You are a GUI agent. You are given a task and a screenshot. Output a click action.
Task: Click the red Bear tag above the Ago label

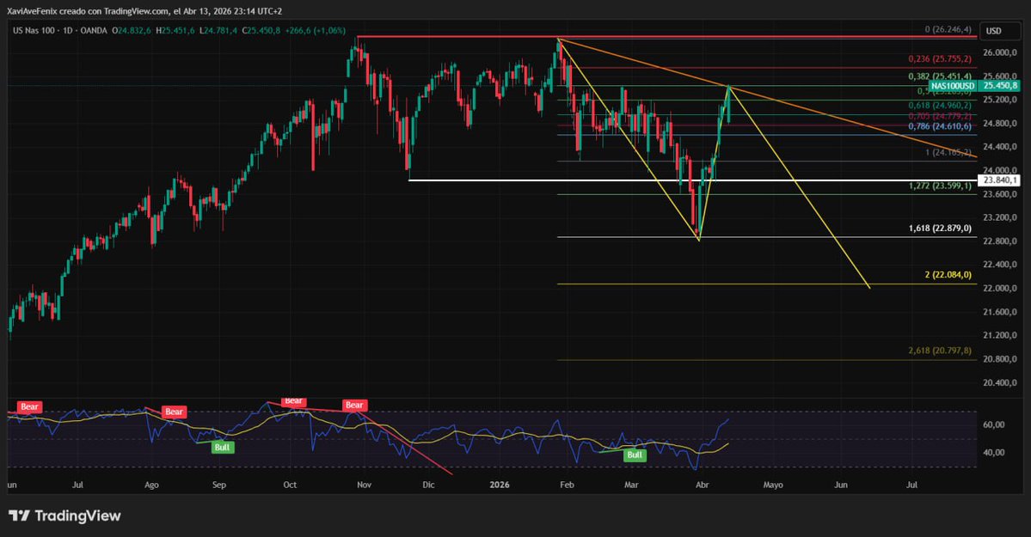pos(174,412)
